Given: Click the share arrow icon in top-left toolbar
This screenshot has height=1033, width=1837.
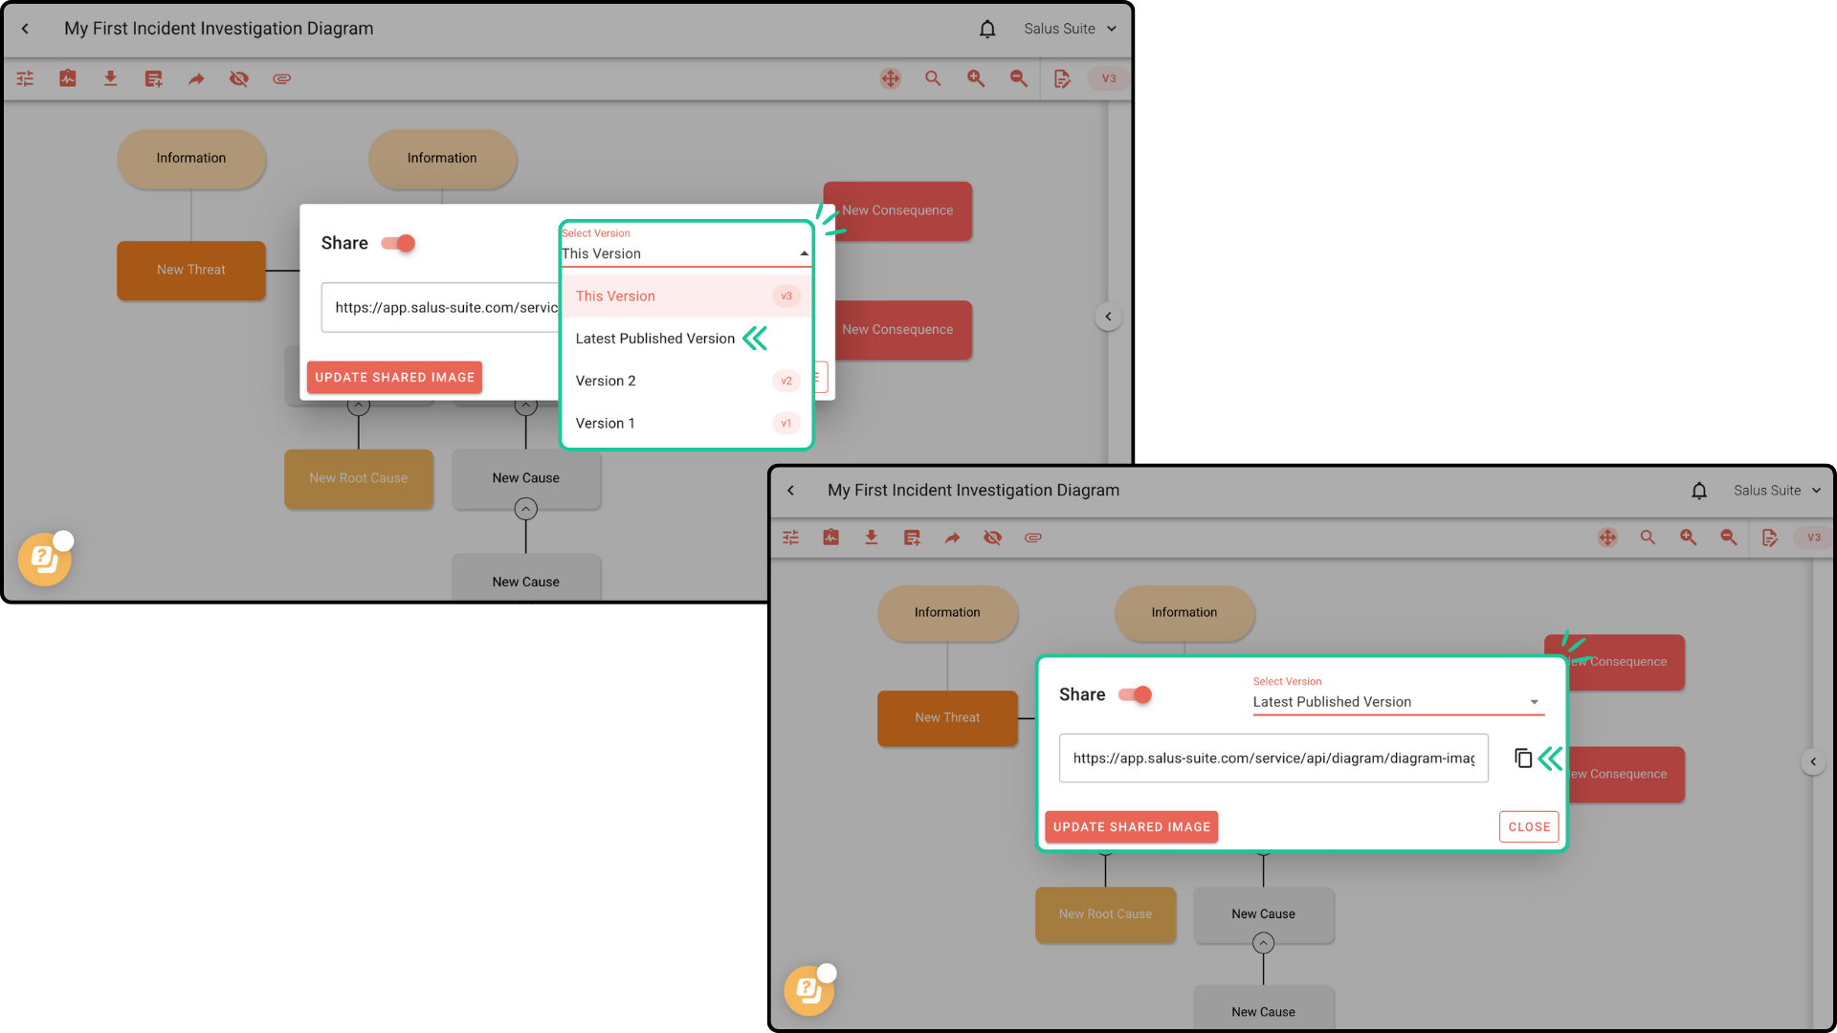Looking at the screenshot, I should pos(196,78).
